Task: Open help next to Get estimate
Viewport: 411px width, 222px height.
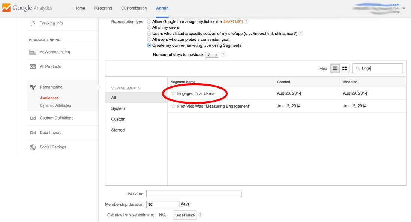Action: [200, 214]
